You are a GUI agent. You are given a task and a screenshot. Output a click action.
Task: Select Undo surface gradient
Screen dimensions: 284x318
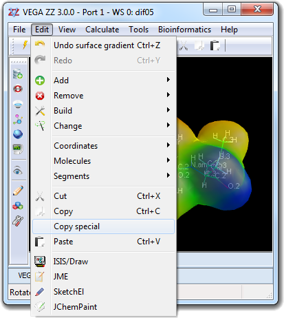104,45
